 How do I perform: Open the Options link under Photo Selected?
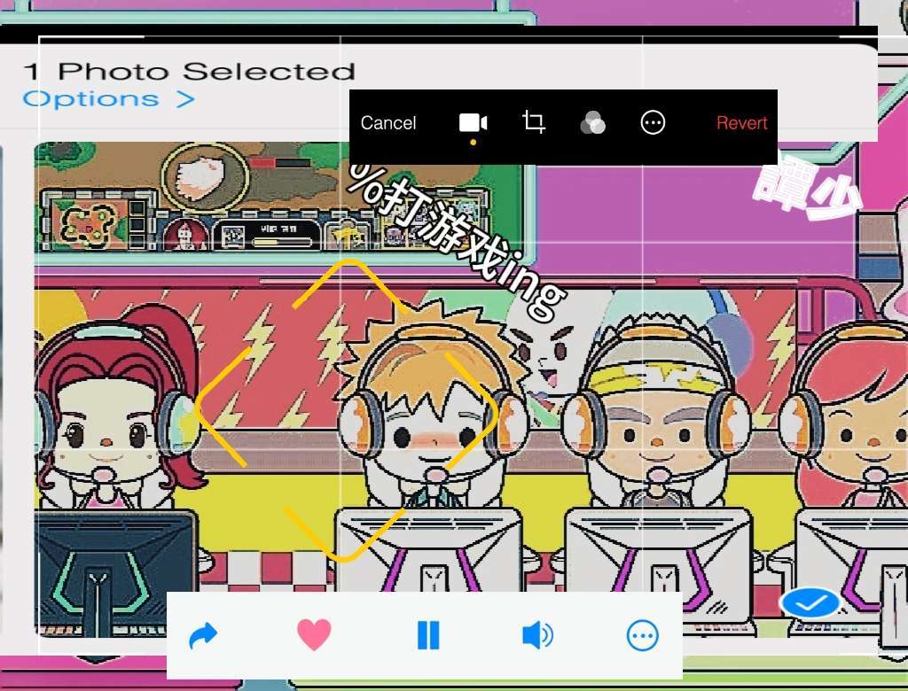click(108, 99)
